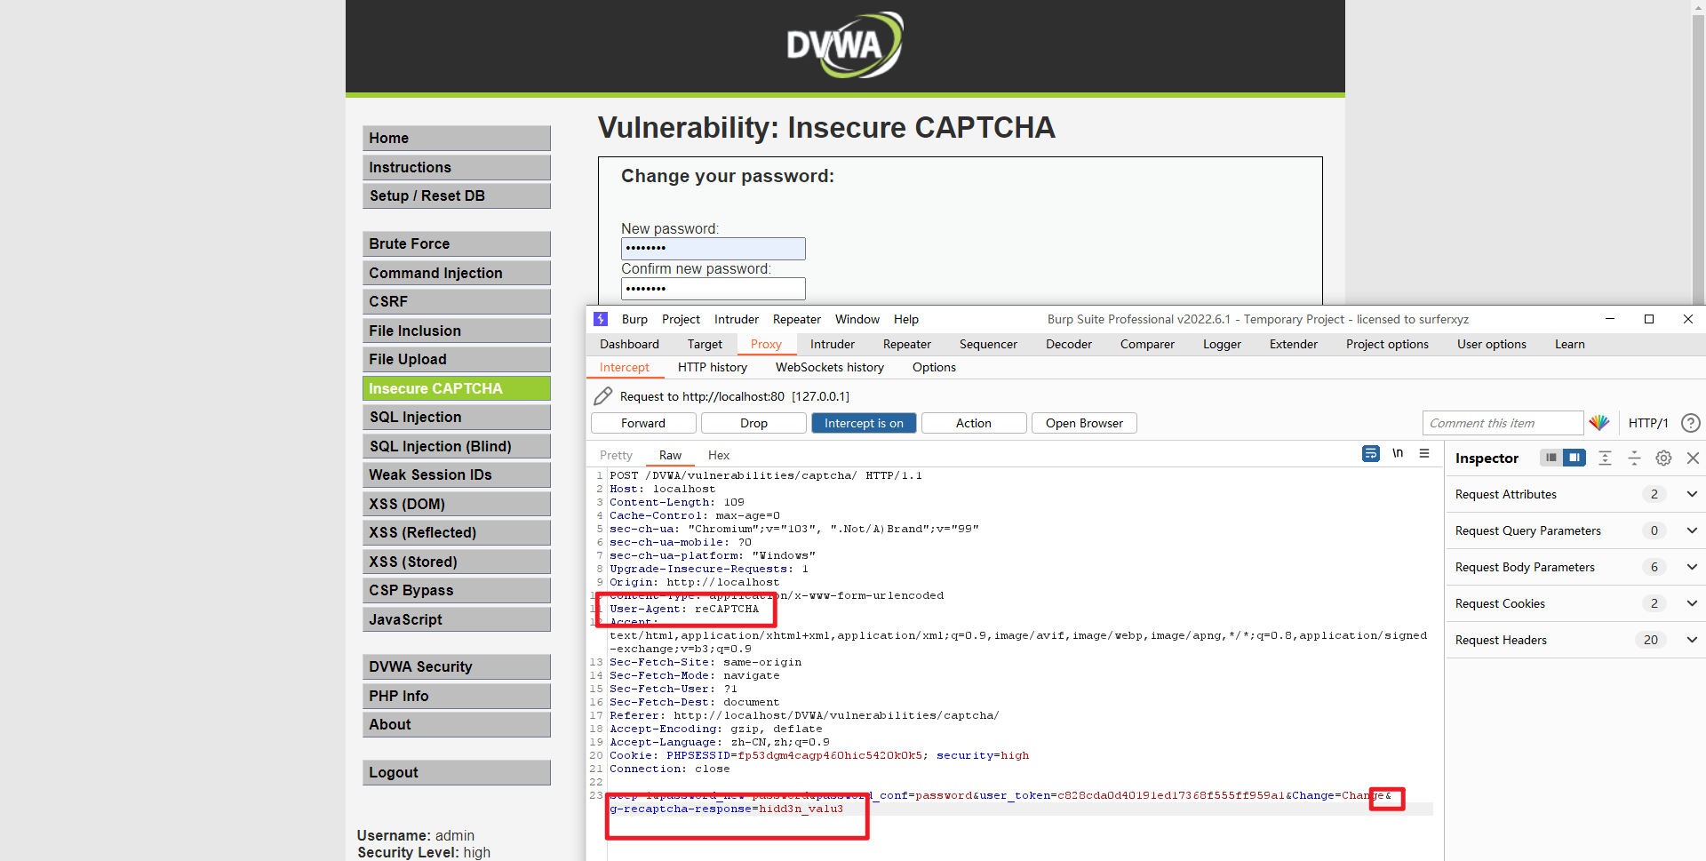Open the message editor hamburger menu
This screenshot has height=861, width=1706.
[1424, 454]
